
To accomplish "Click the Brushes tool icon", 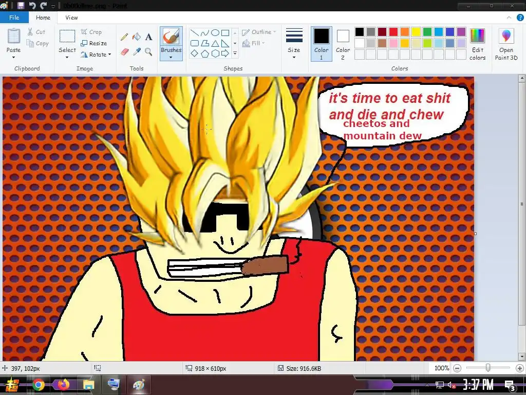I will [171, 37].
